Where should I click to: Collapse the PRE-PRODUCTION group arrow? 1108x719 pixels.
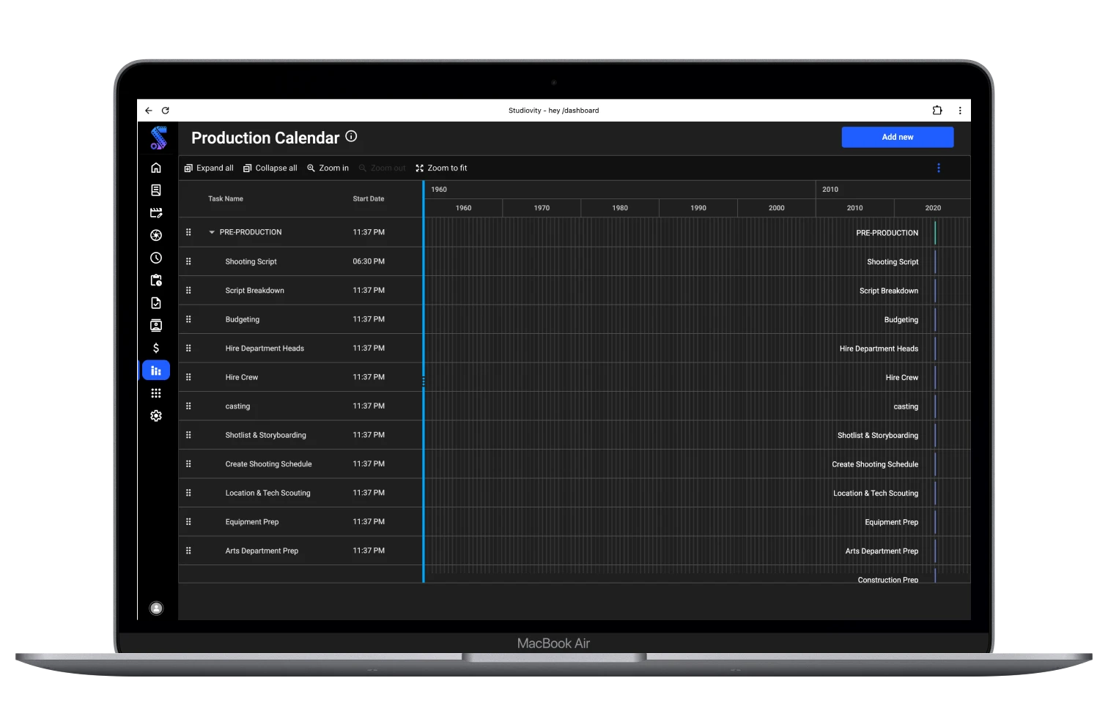pyautogui.click(x=212, y=232)
